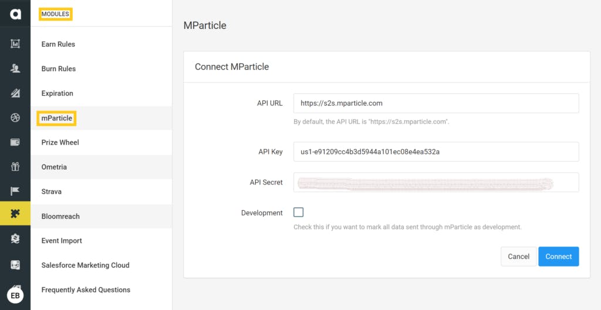Go to the Ometria module
Viewport: 601px width, 310px height.
[101, 167]
